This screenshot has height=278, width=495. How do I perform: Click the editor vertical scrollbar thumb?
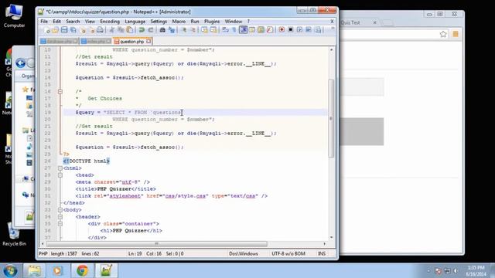point(331,118)
